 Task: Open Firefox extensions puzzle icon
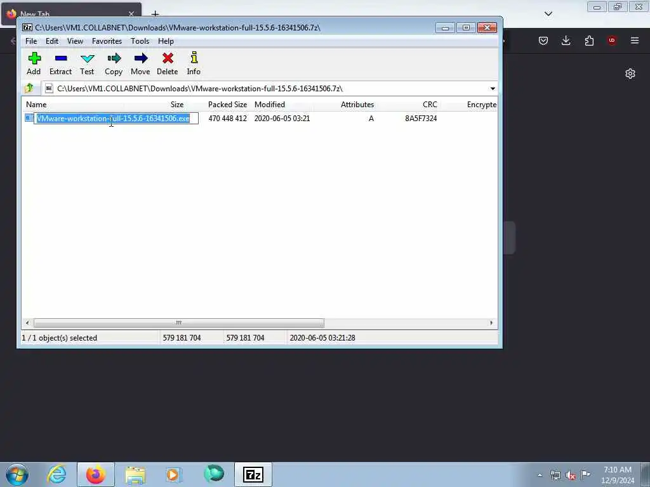(589, 41)
